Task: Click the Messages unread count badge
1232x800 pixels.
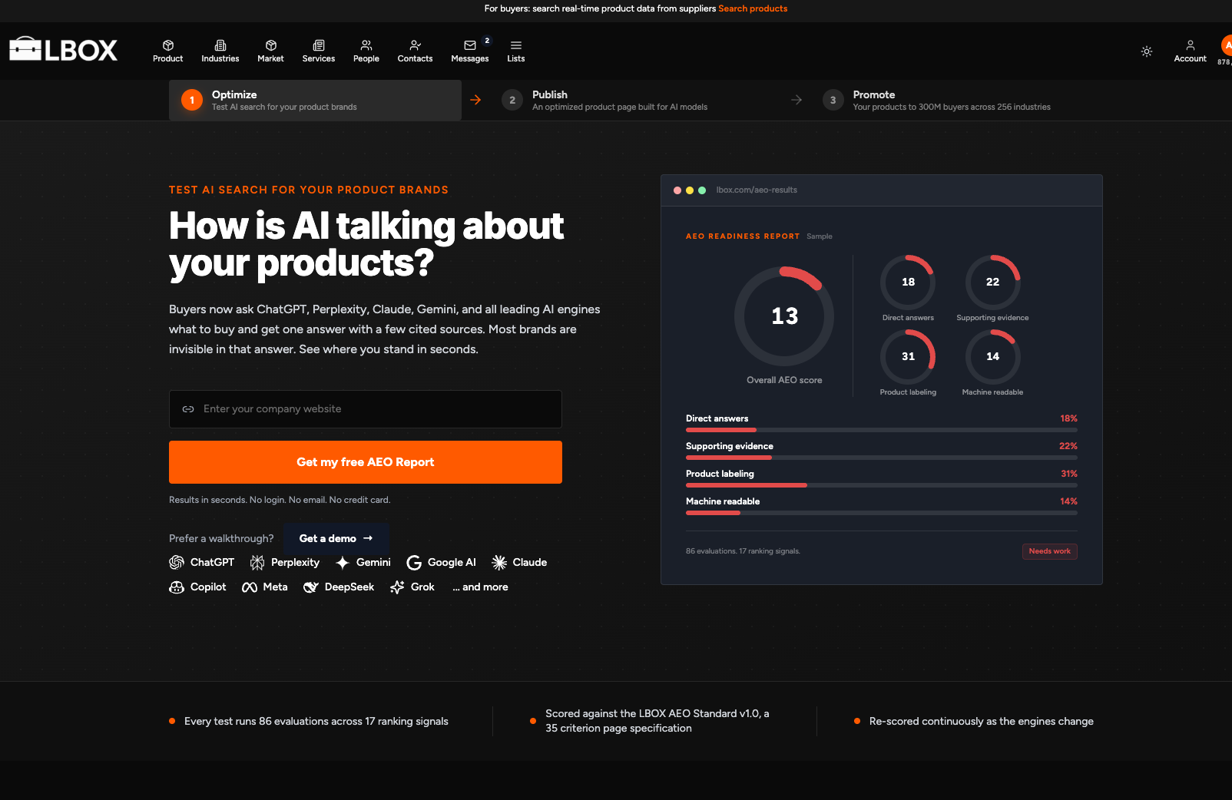Action: pos(487,41)
